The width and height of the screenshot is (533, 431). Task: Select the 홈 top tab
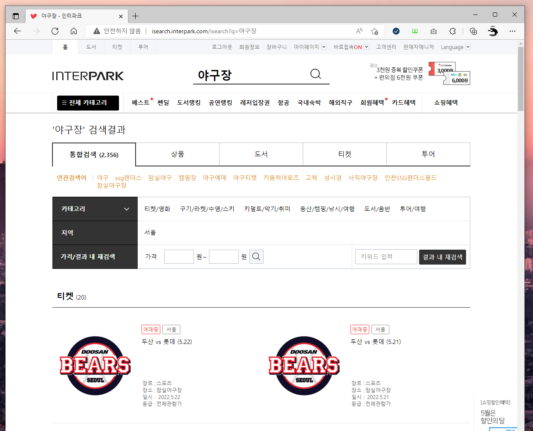click(65, 47)
